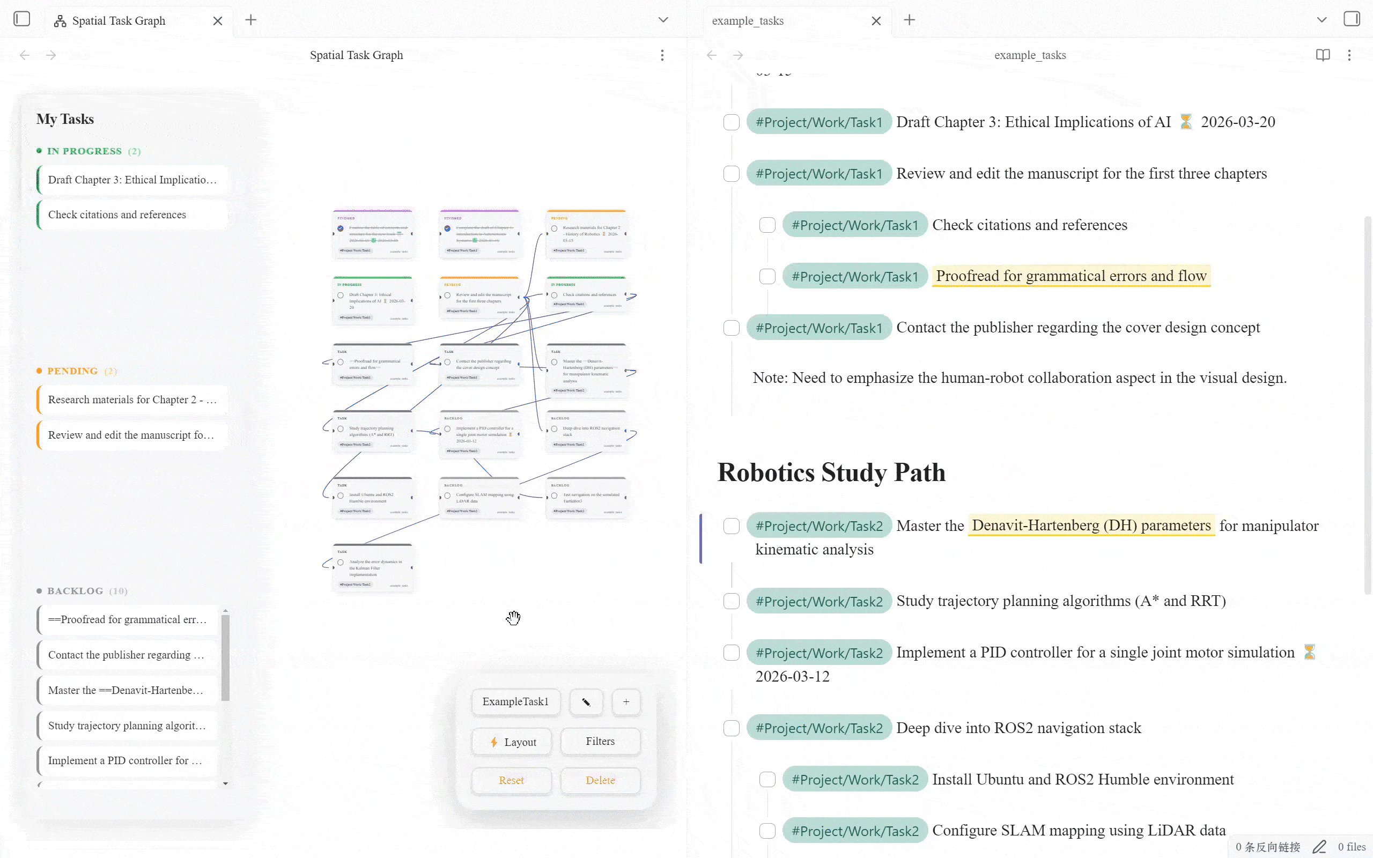
Task: Tick the Proofread for grammatical errors checkbox
Action: [767, 276]
